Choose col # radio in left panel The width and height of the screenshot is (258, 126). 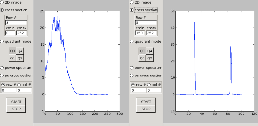tap(19, 85)
